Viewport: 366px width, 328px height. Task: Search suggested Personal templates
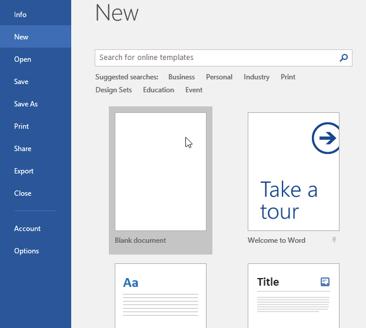(219, 77)
